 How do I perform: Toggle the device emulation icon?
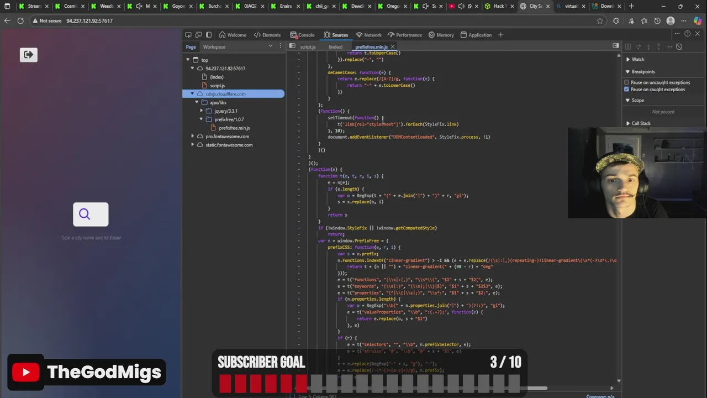(x=198, y=35)
